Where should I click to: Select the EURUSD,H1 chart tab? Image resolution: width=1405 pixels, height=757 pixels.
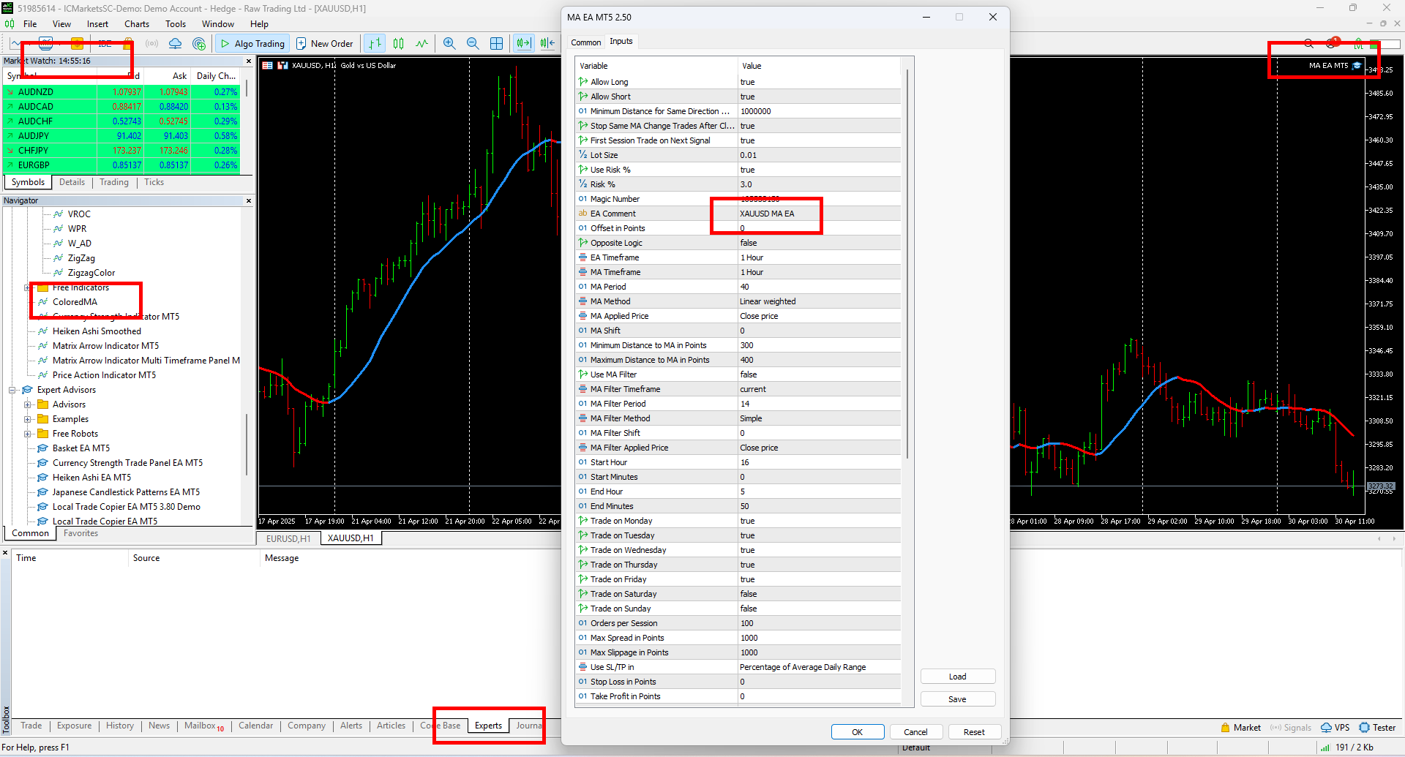coord(288,538)
